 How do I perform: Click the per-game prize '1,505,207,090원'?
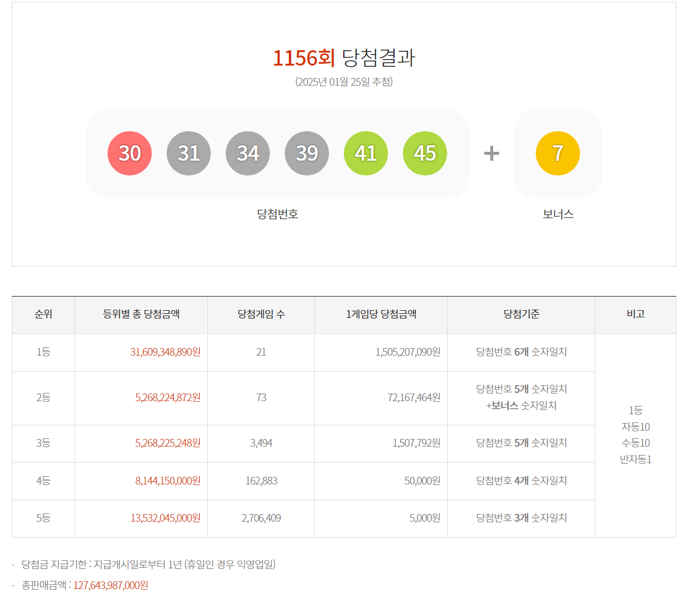pos(408,352)
